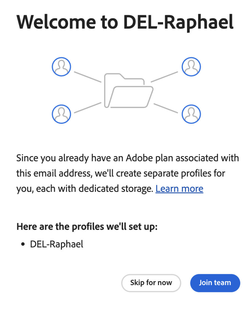Screen dimensions: 251x314
Task: Click the shared folder icon in the illustration
Action: click(128, 91)
